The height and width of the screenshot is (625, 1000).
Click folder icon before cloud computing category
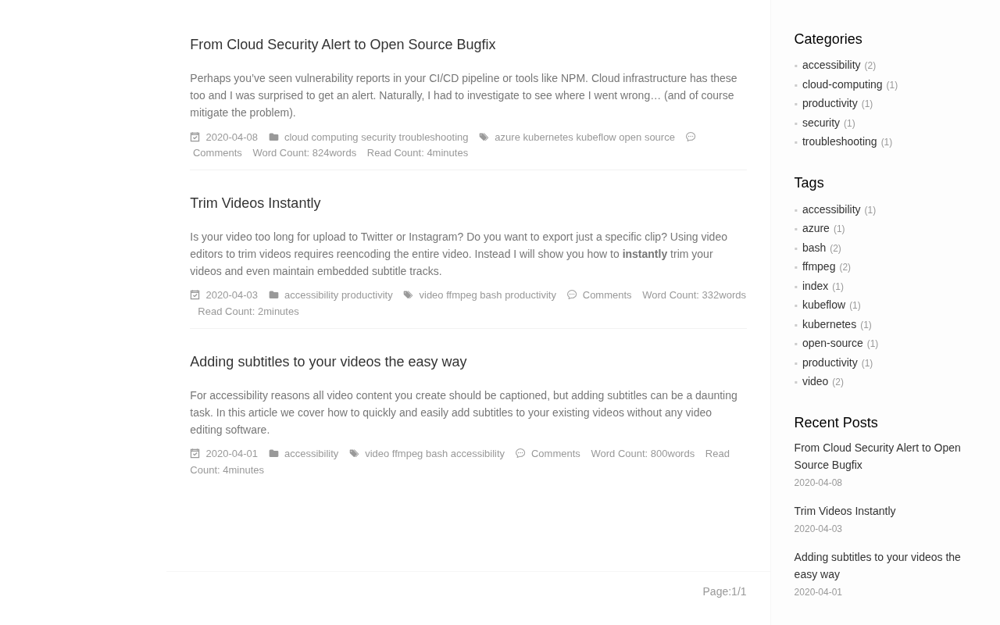[273, 137]
